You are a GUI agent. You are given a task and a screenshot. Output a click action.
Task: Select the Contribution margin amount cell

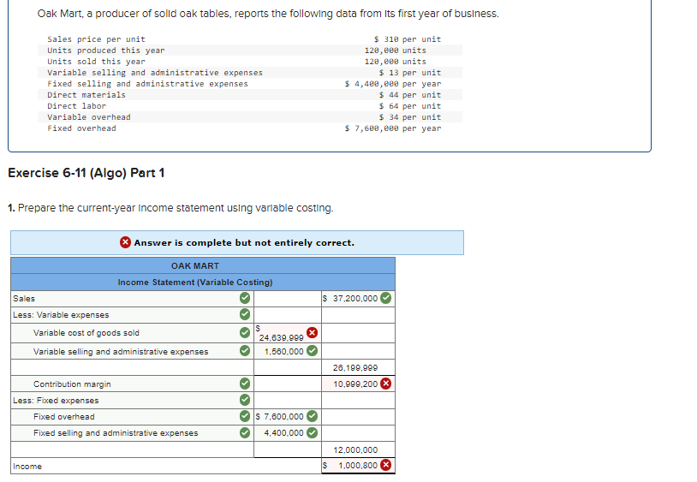point(358,384)
